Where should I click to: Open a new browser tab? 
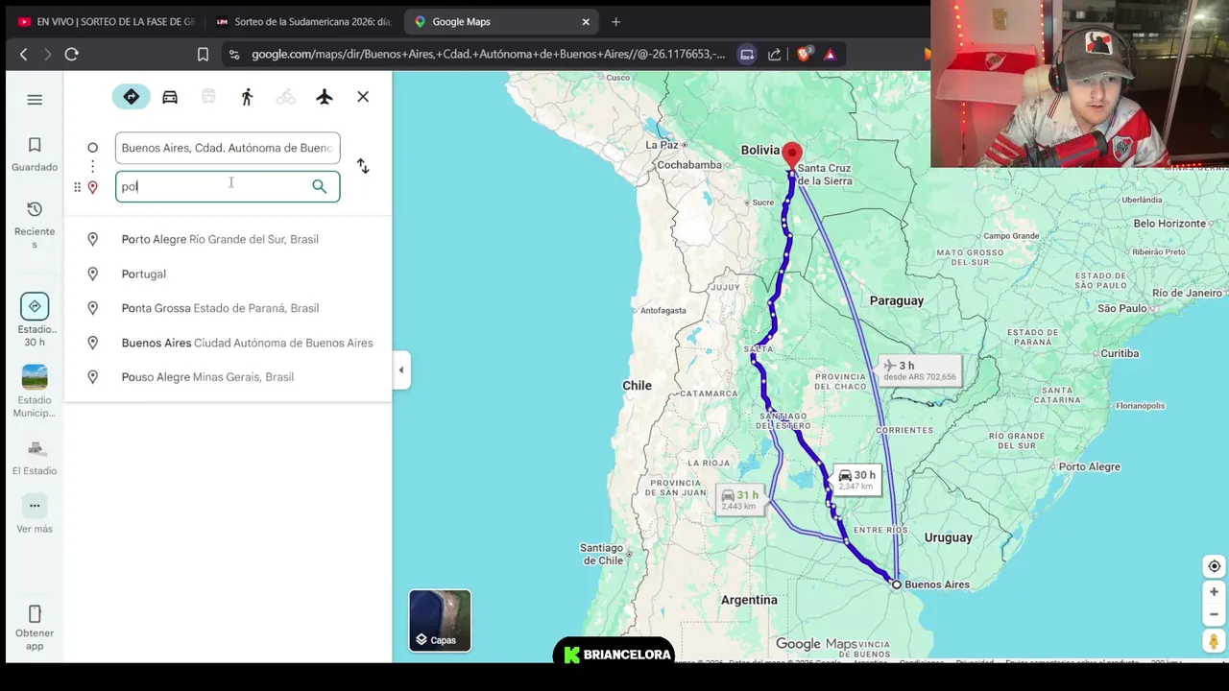point(615,21)
